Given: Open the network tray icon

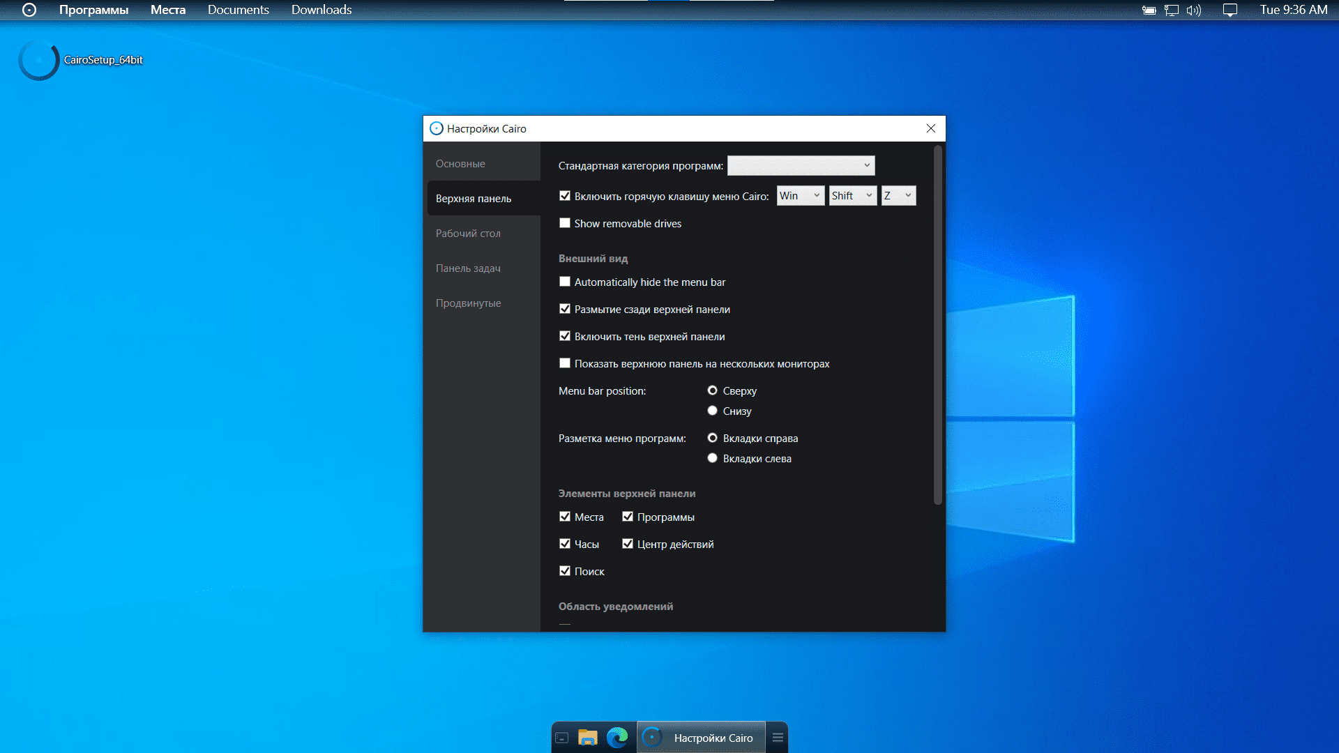Looking at the screenshot, I should [x=1172, y=10].
